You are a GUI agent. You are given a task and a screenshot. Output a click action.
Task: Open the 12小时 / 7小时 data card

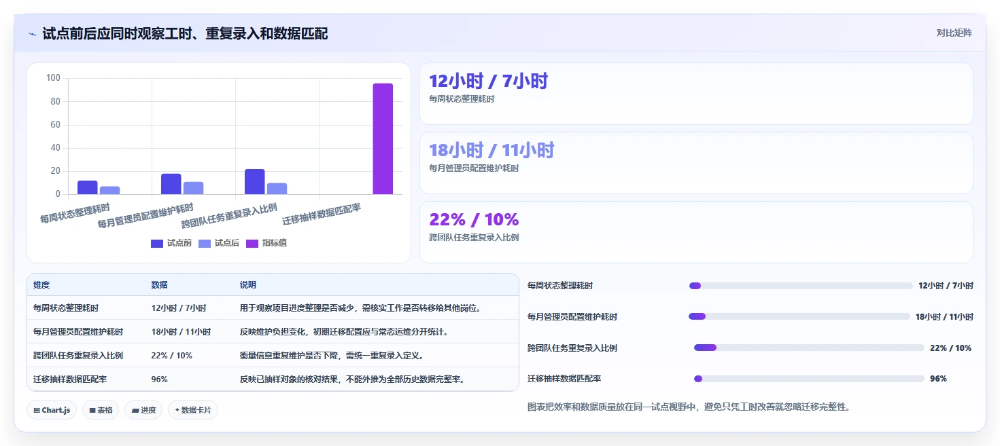pyautogui.click(x=696, y=94)
